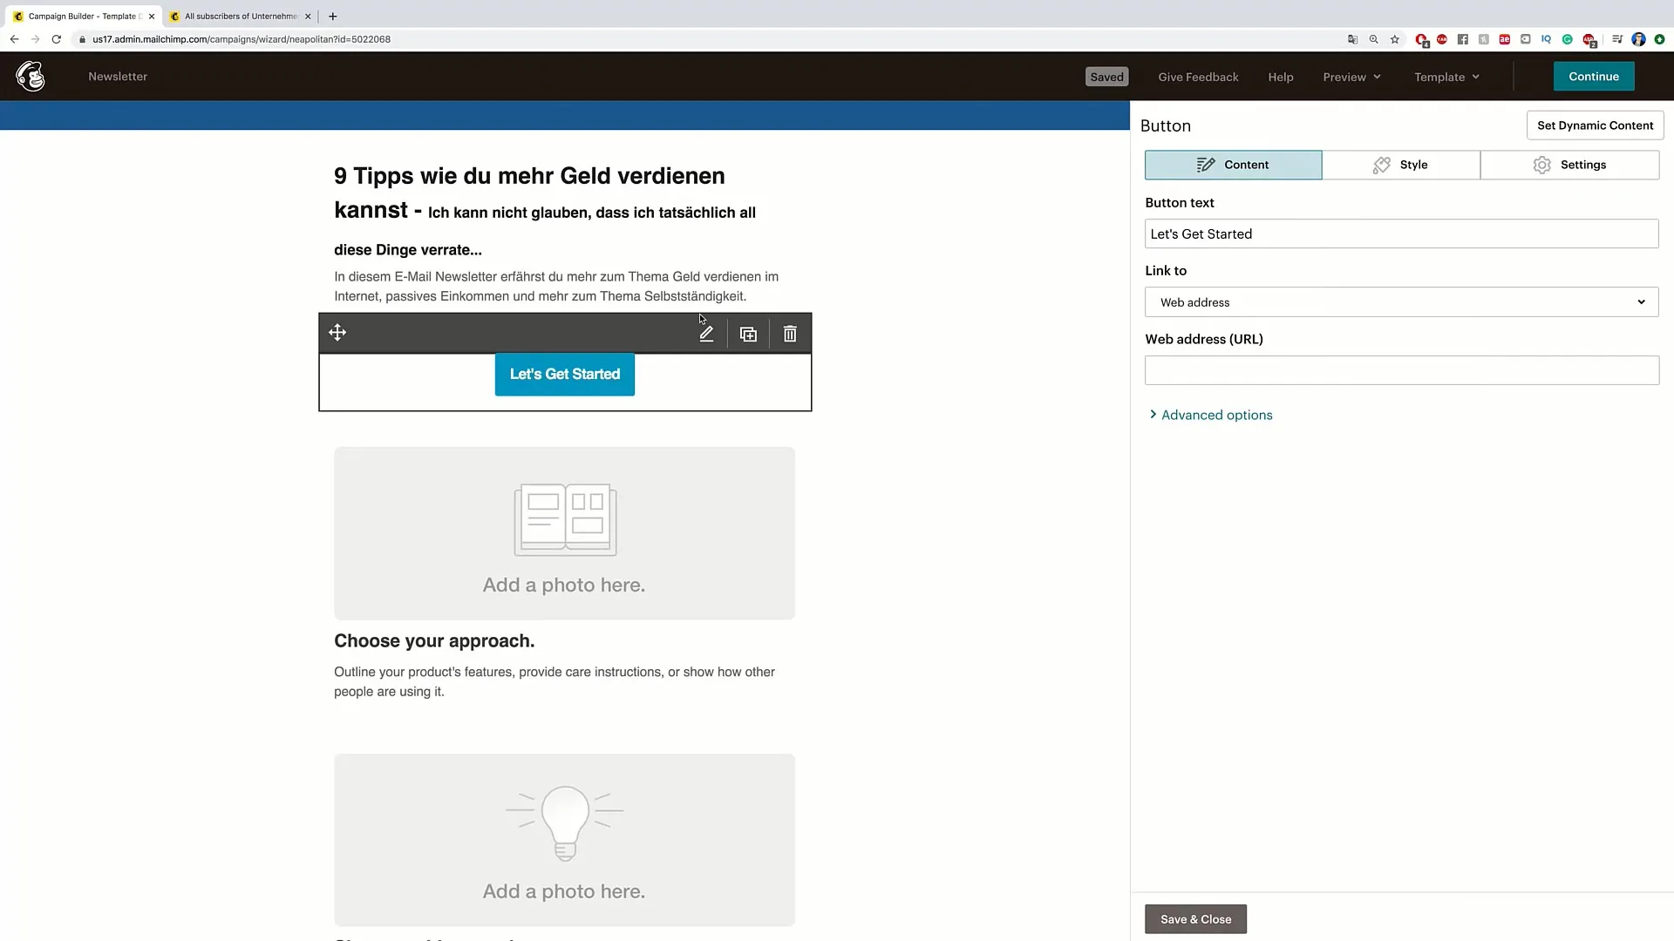Open the red extension icon with badge 4
This screenshot has width=1674, height=941.
(x=1422, y=40)
